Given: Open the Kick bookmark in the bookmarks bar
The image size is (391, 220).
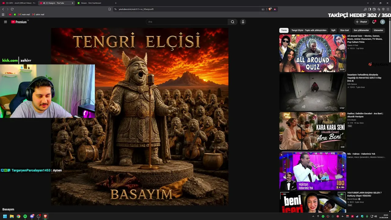Looking at the screenshot, I should point(15,14).
